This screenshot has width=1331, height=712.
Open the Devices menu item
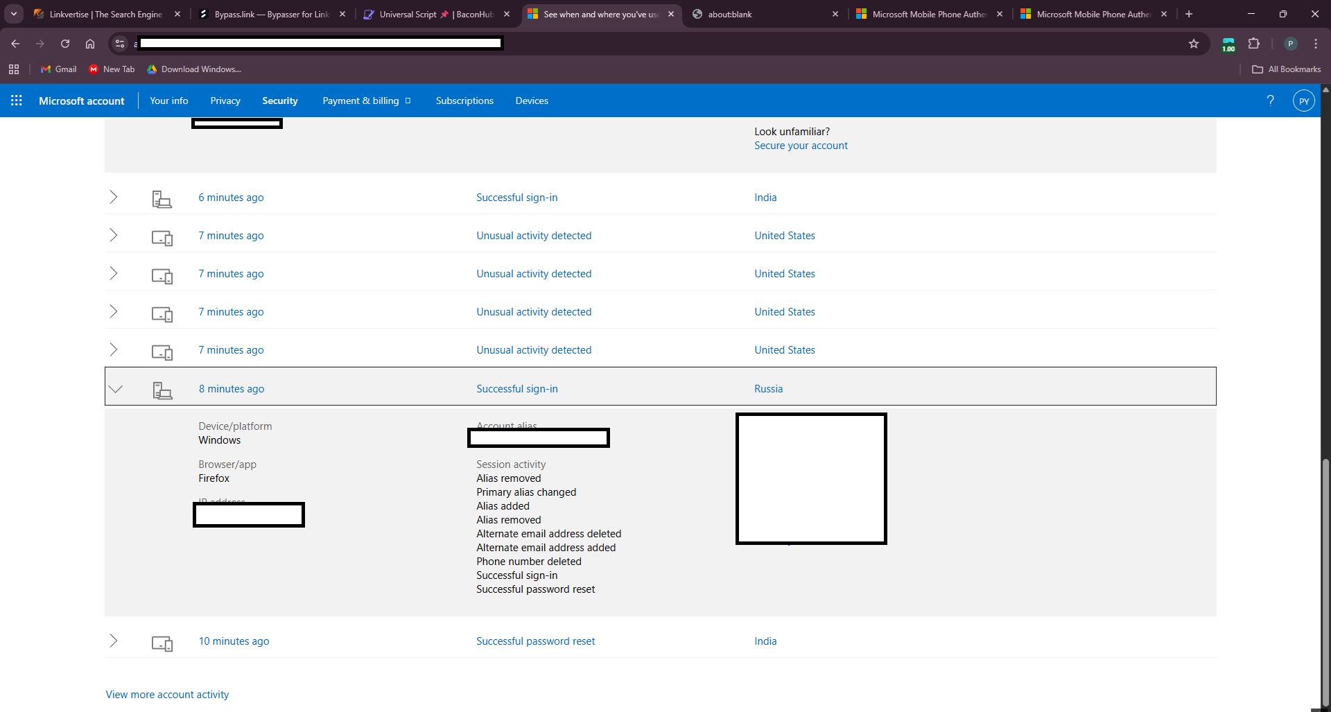coord(532,101)
